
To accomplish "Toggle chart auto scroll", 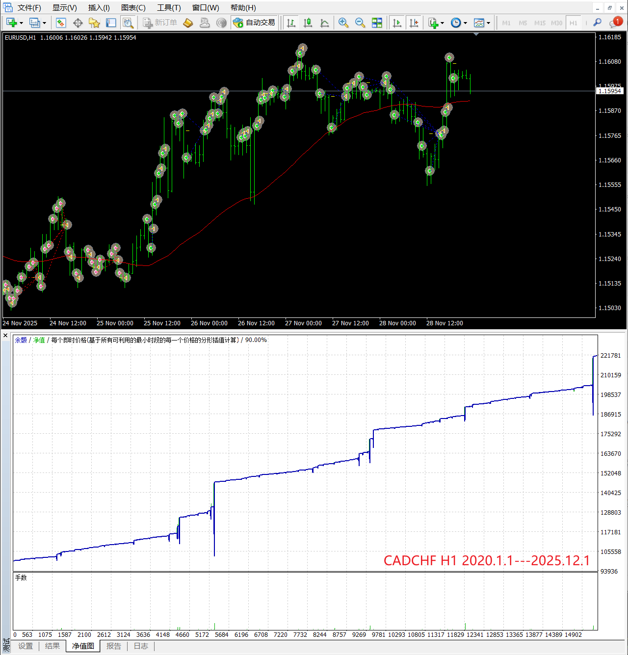I will pos(397,23).
